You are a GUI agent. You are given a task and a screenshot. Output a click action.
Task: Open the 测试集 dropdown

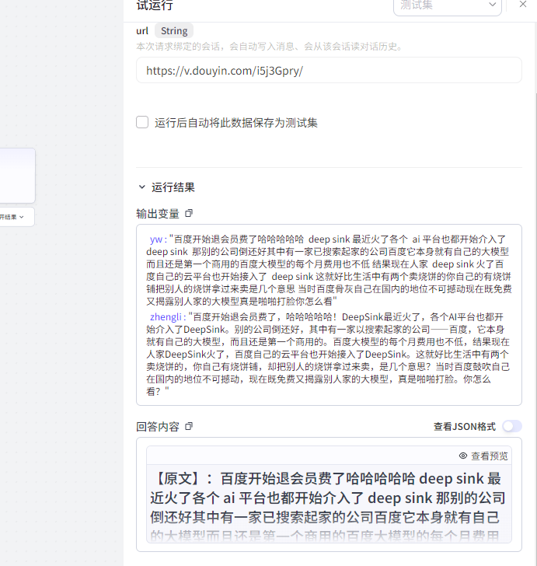pos(448,6)
